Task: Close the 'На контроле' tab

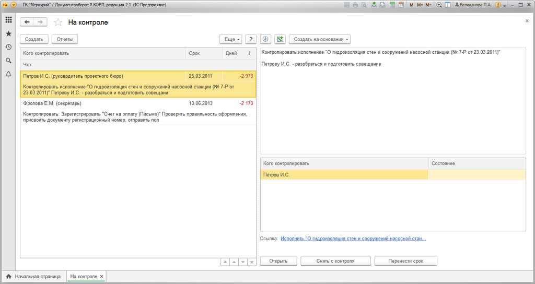Action: coord(102,276)
